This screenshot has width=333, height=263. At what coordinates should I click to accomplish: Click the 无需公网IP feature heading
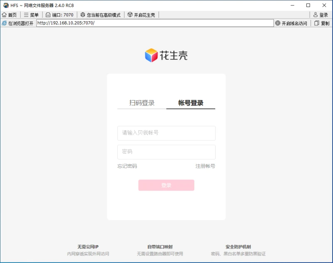pyautogui.click(x=88, y=247)
